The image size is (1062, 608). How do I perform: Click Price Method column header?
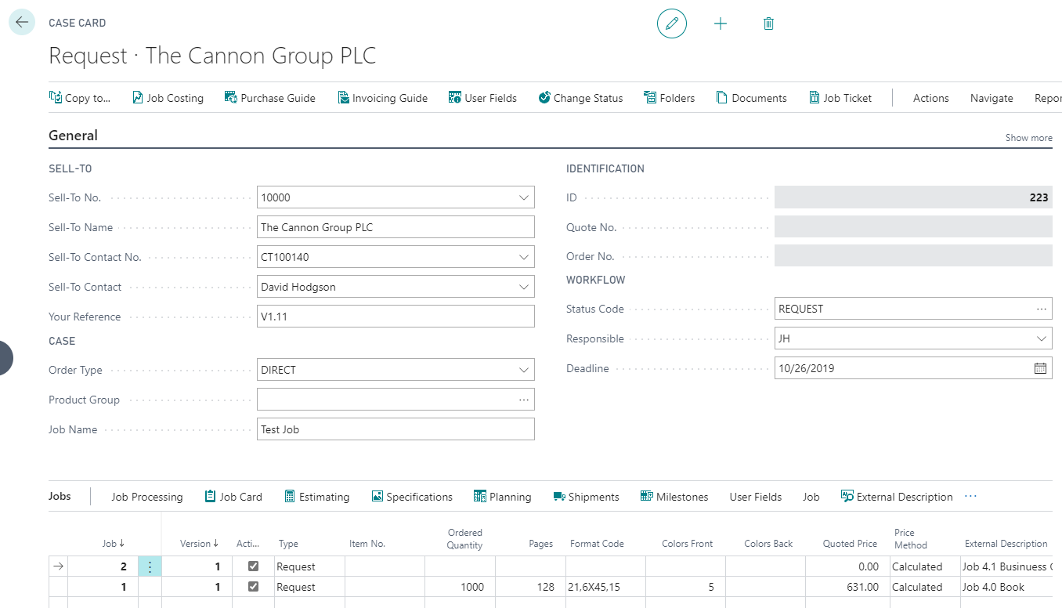point(911,538)
